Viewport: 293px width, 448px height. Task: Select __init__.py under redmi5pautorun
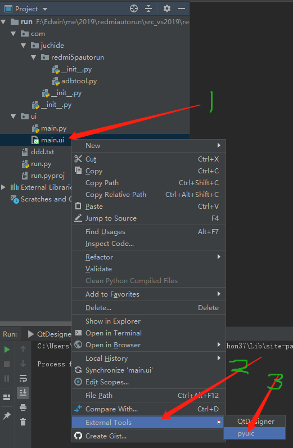tap(72, 69)
